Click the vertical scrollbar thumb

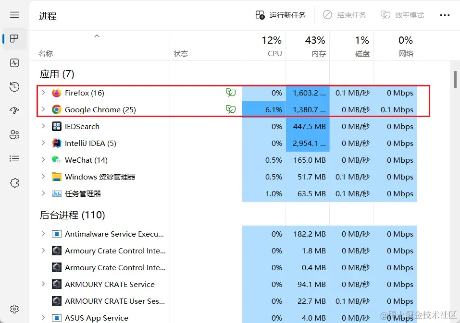coord(455,80)
